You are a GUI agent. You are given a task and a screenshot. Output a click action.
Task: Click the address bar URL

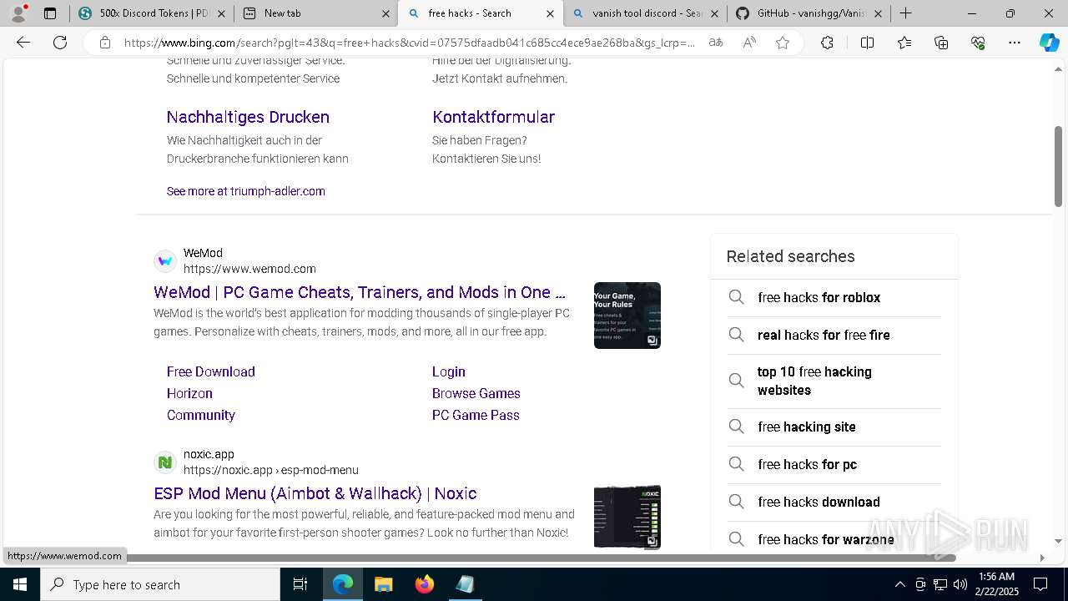[x=409, y=43]
